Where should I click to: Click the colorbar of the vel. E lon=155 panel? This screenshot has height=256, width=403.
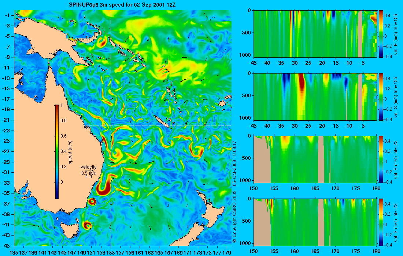tap(381, 34)
